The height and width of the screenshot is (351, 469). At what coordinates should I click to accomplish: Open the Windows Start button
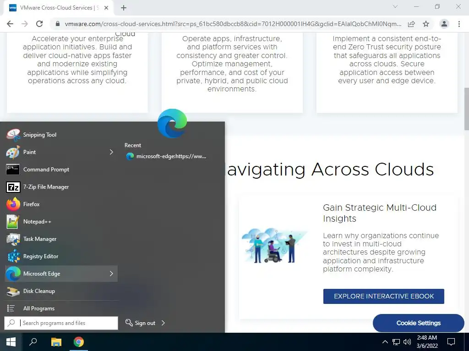click(11, 342)
